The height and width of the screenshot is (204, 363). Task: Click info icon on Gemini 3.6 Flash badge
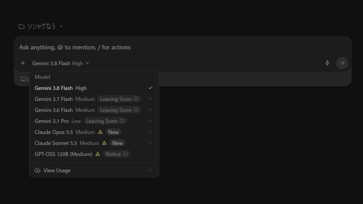(x=136, y=110)
